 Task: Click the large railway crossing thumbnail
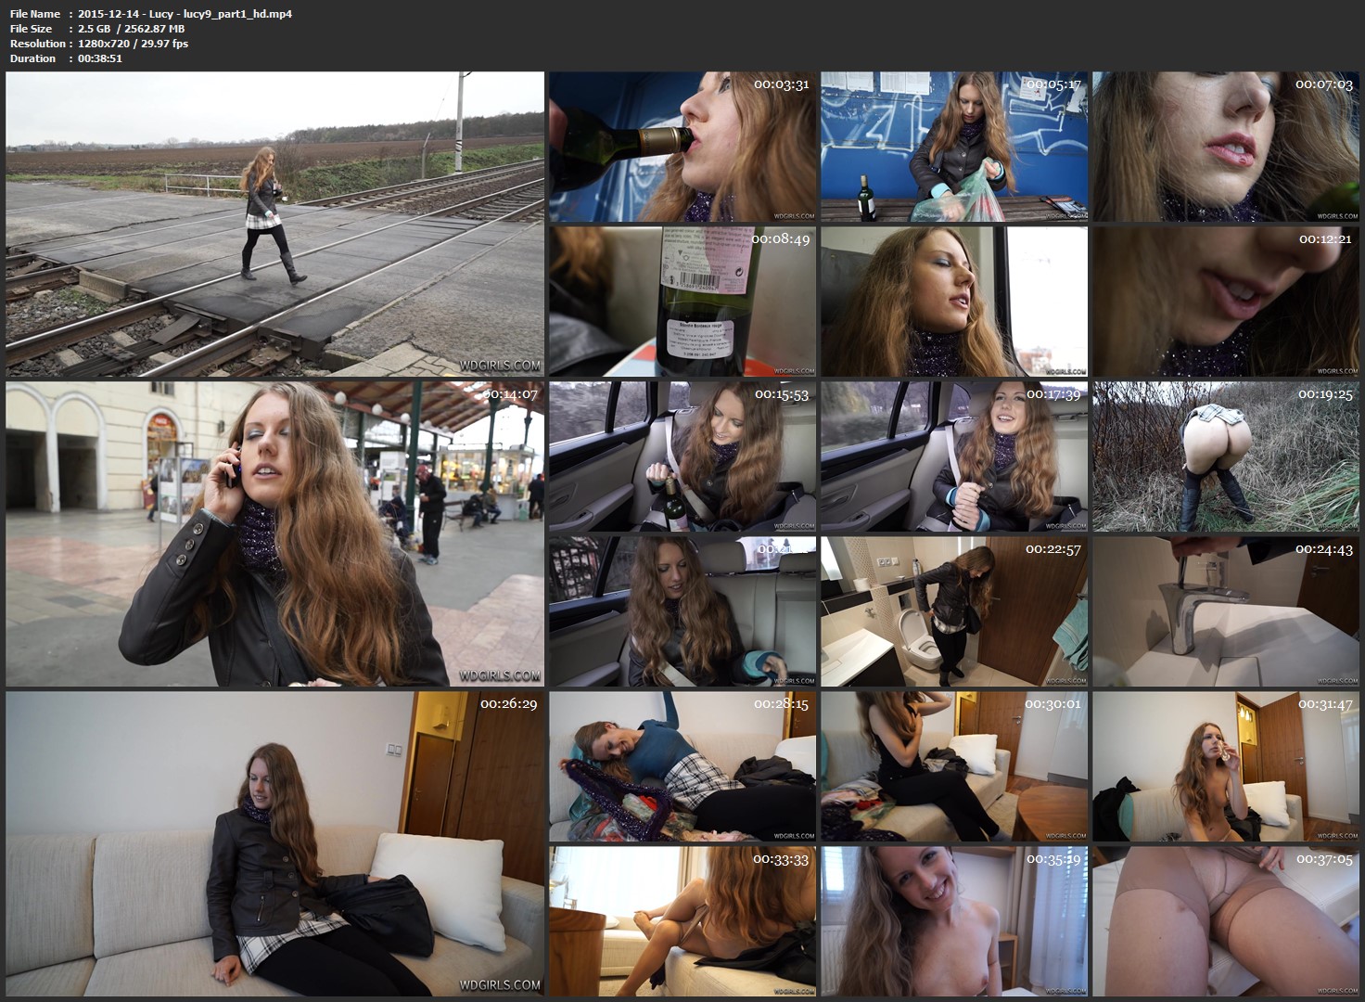coord(274,224)
